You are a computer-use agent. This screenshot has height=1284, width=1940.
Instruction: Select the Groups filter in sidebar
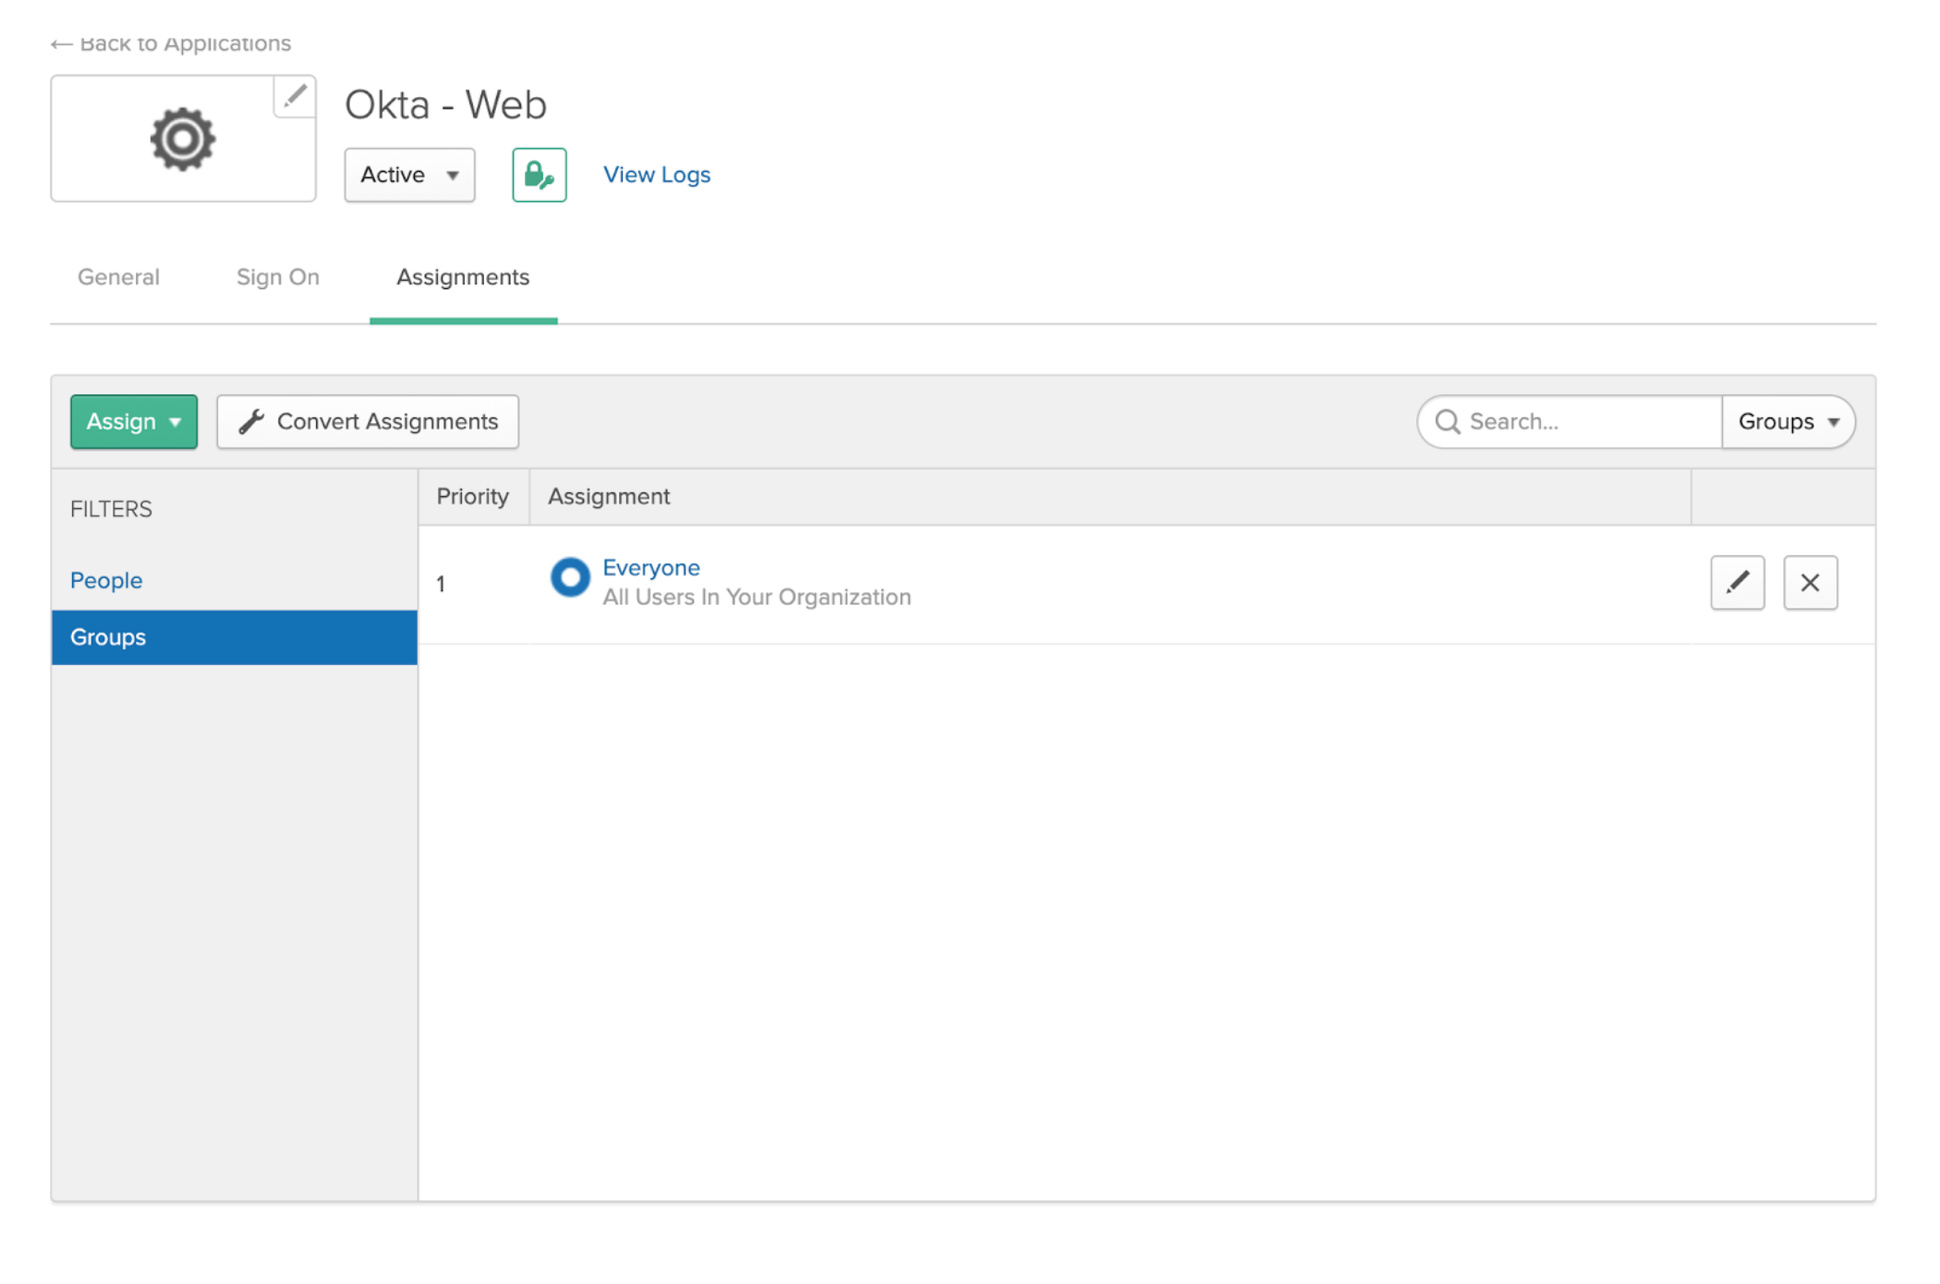coord(235,637)
